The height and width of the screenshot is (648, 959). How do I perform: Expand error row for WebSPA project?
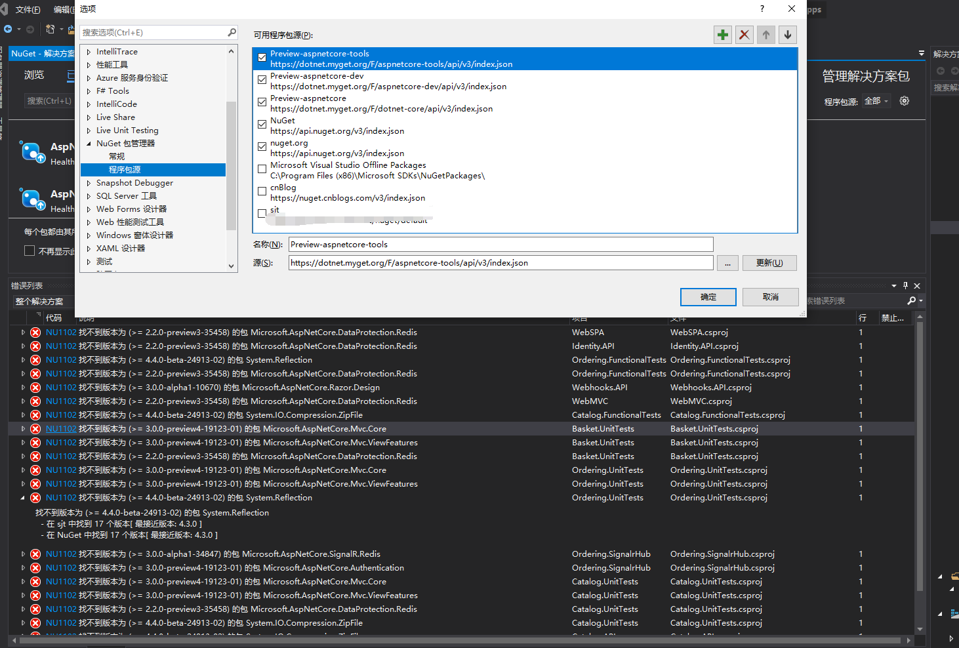click(23, 333)
